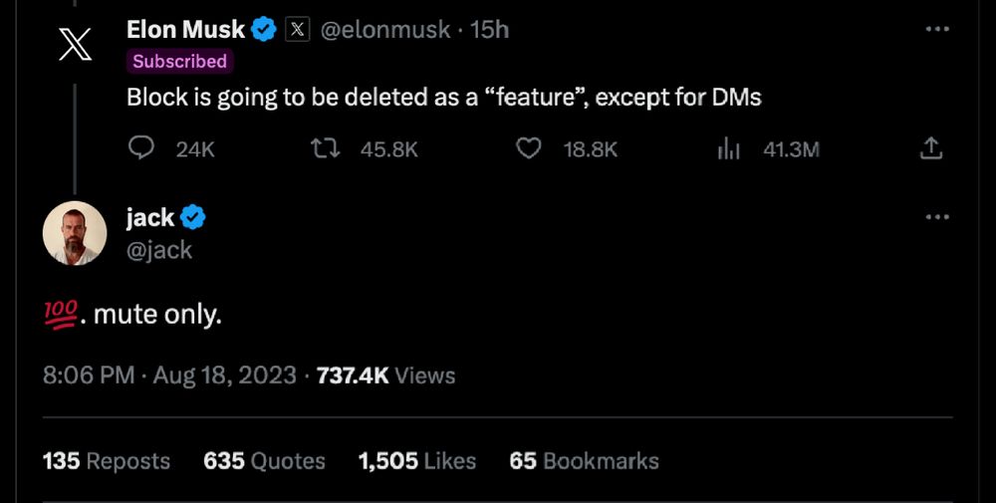This screenshot has width=996, height=503.
Task: Open Elon Musk's profile name link
Action: pos(186,30)
